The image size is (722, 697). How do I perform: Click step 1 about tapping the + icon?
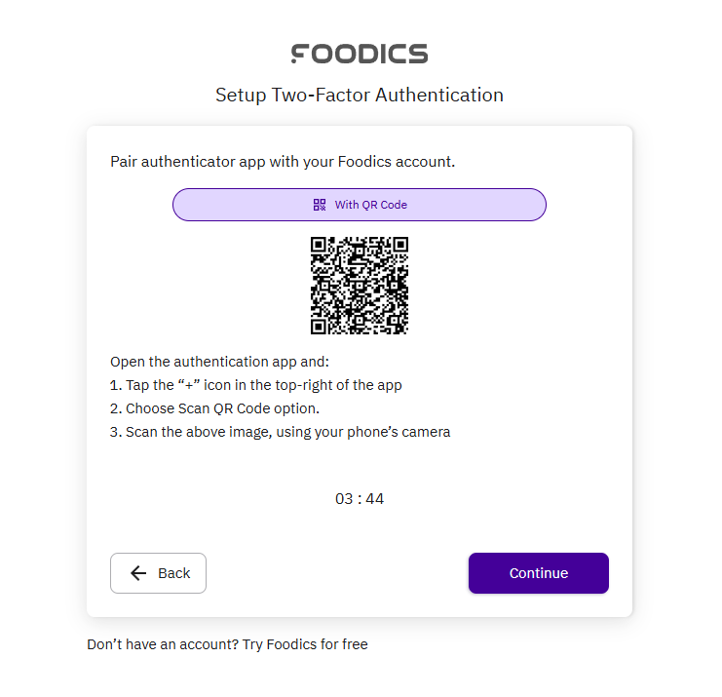click(256, 385)
